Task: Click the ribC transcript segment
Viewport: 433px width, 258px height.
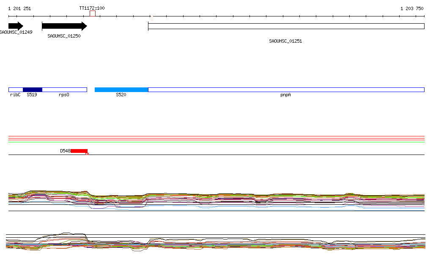Action: [x=16, y=90]
